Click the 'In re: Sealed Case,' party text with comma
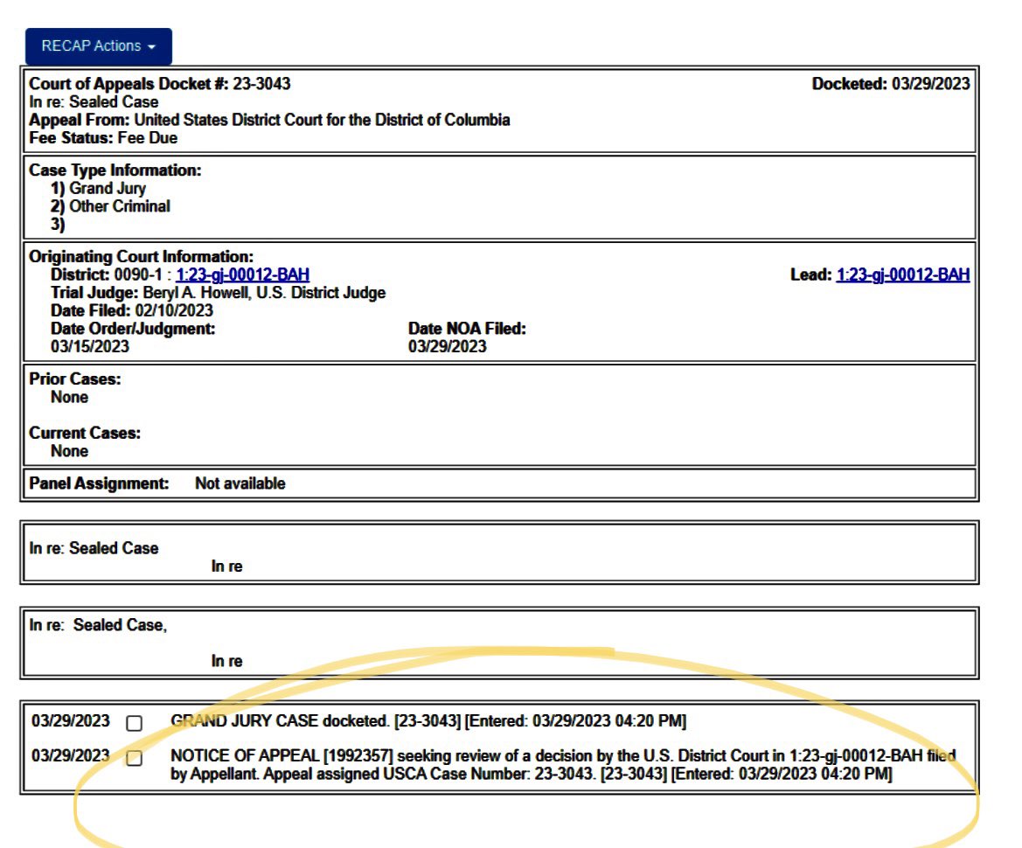This screenshot has width=1022, height=848. [98, 625]
